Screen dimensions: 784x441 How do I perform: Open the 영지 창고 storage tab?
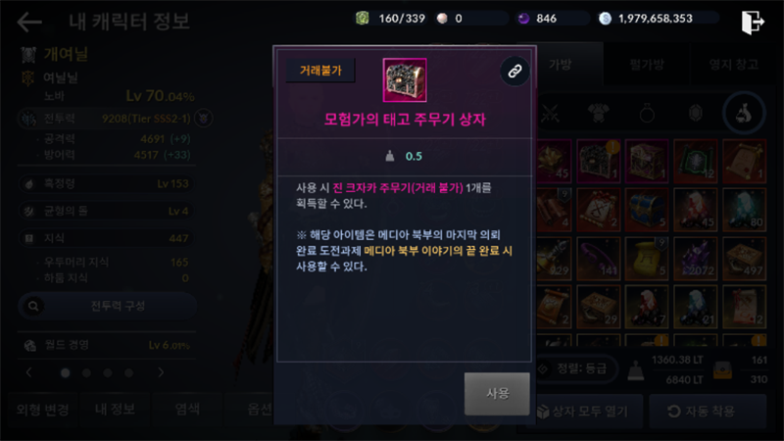point(733,64)
